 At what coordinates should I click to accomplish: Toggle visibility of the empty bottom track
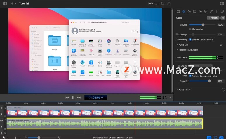tap(1, 133)
